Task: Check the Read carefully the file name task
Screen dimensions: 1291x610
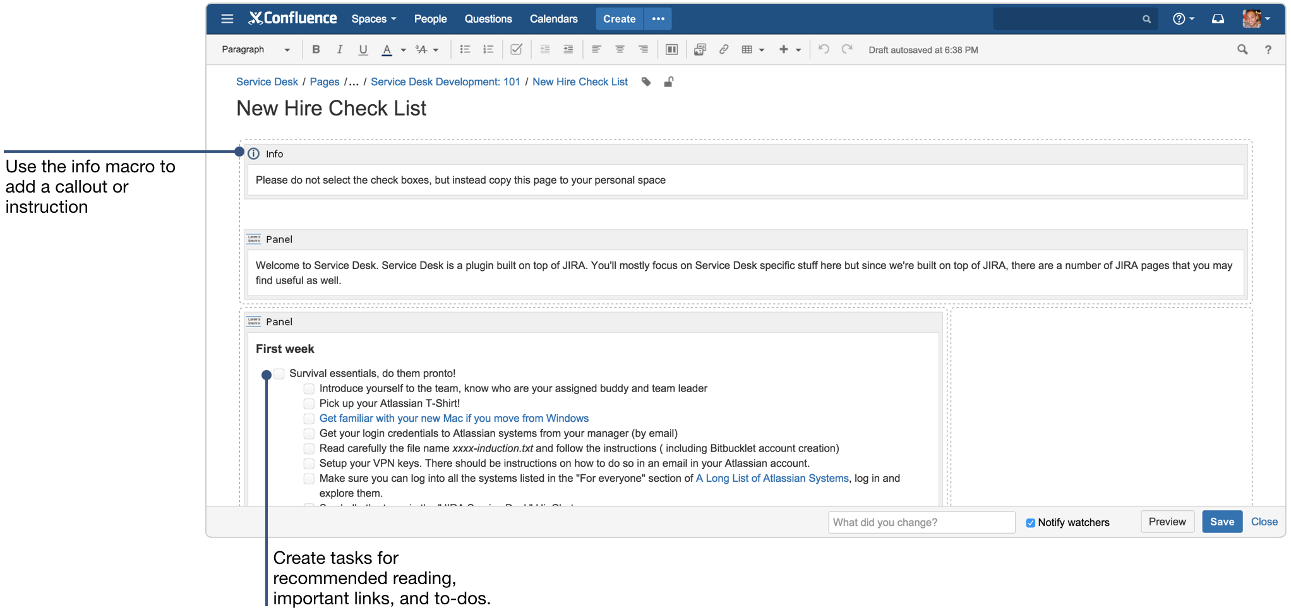Action: [x=309, y=449]
